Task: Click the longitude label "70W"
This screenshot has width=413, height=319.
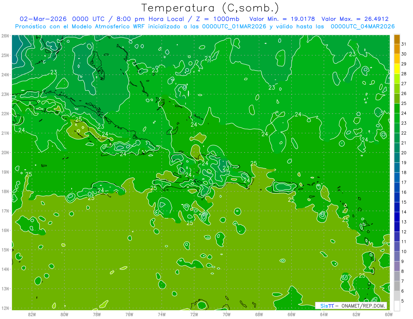Action: [x=226, y=314]
